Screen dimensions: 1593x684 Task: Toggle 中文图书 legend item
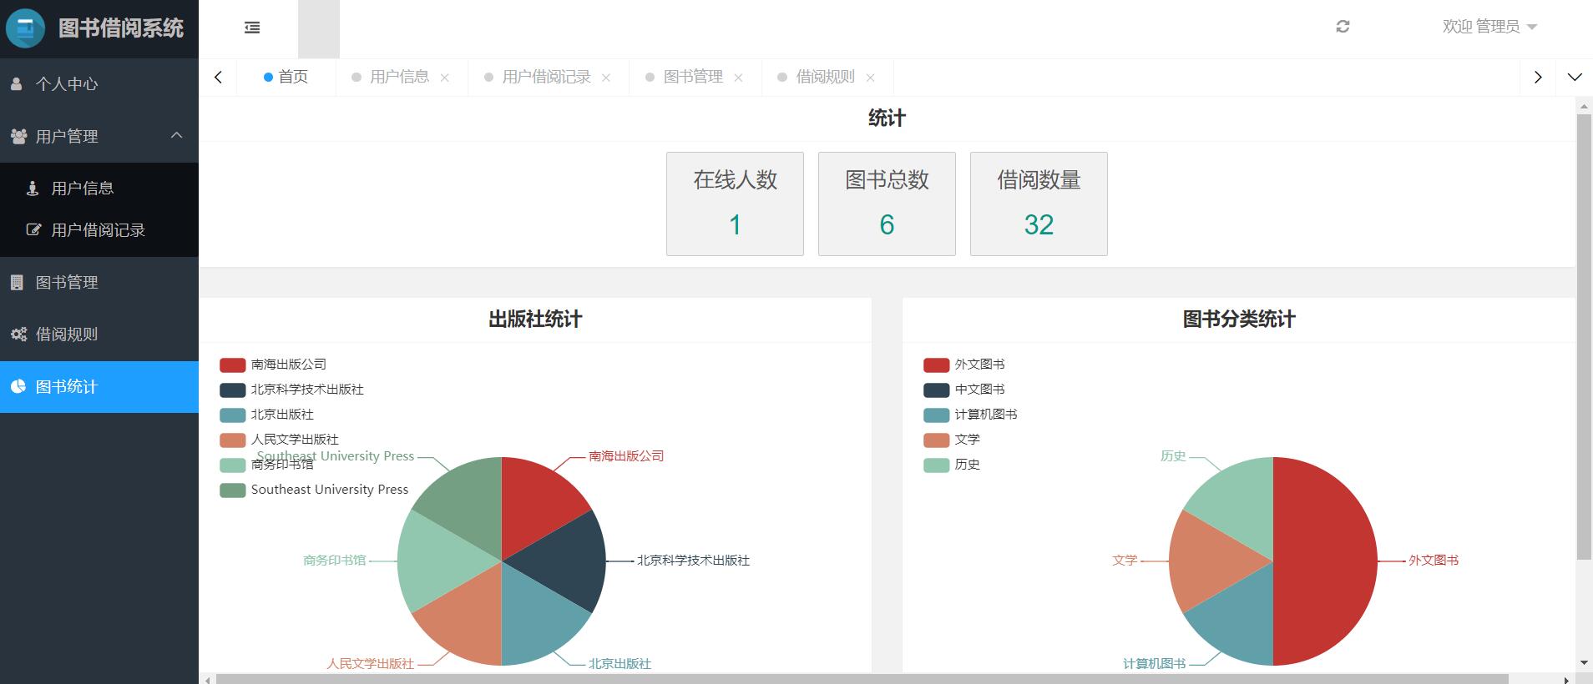(964, 390)
